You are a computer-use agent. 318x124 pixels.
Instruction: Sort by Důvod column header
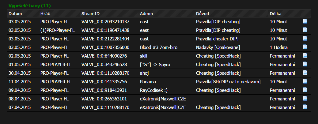point(203,14)
